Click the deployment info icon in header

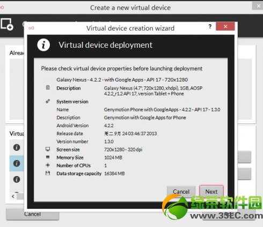tap(43, 45)
